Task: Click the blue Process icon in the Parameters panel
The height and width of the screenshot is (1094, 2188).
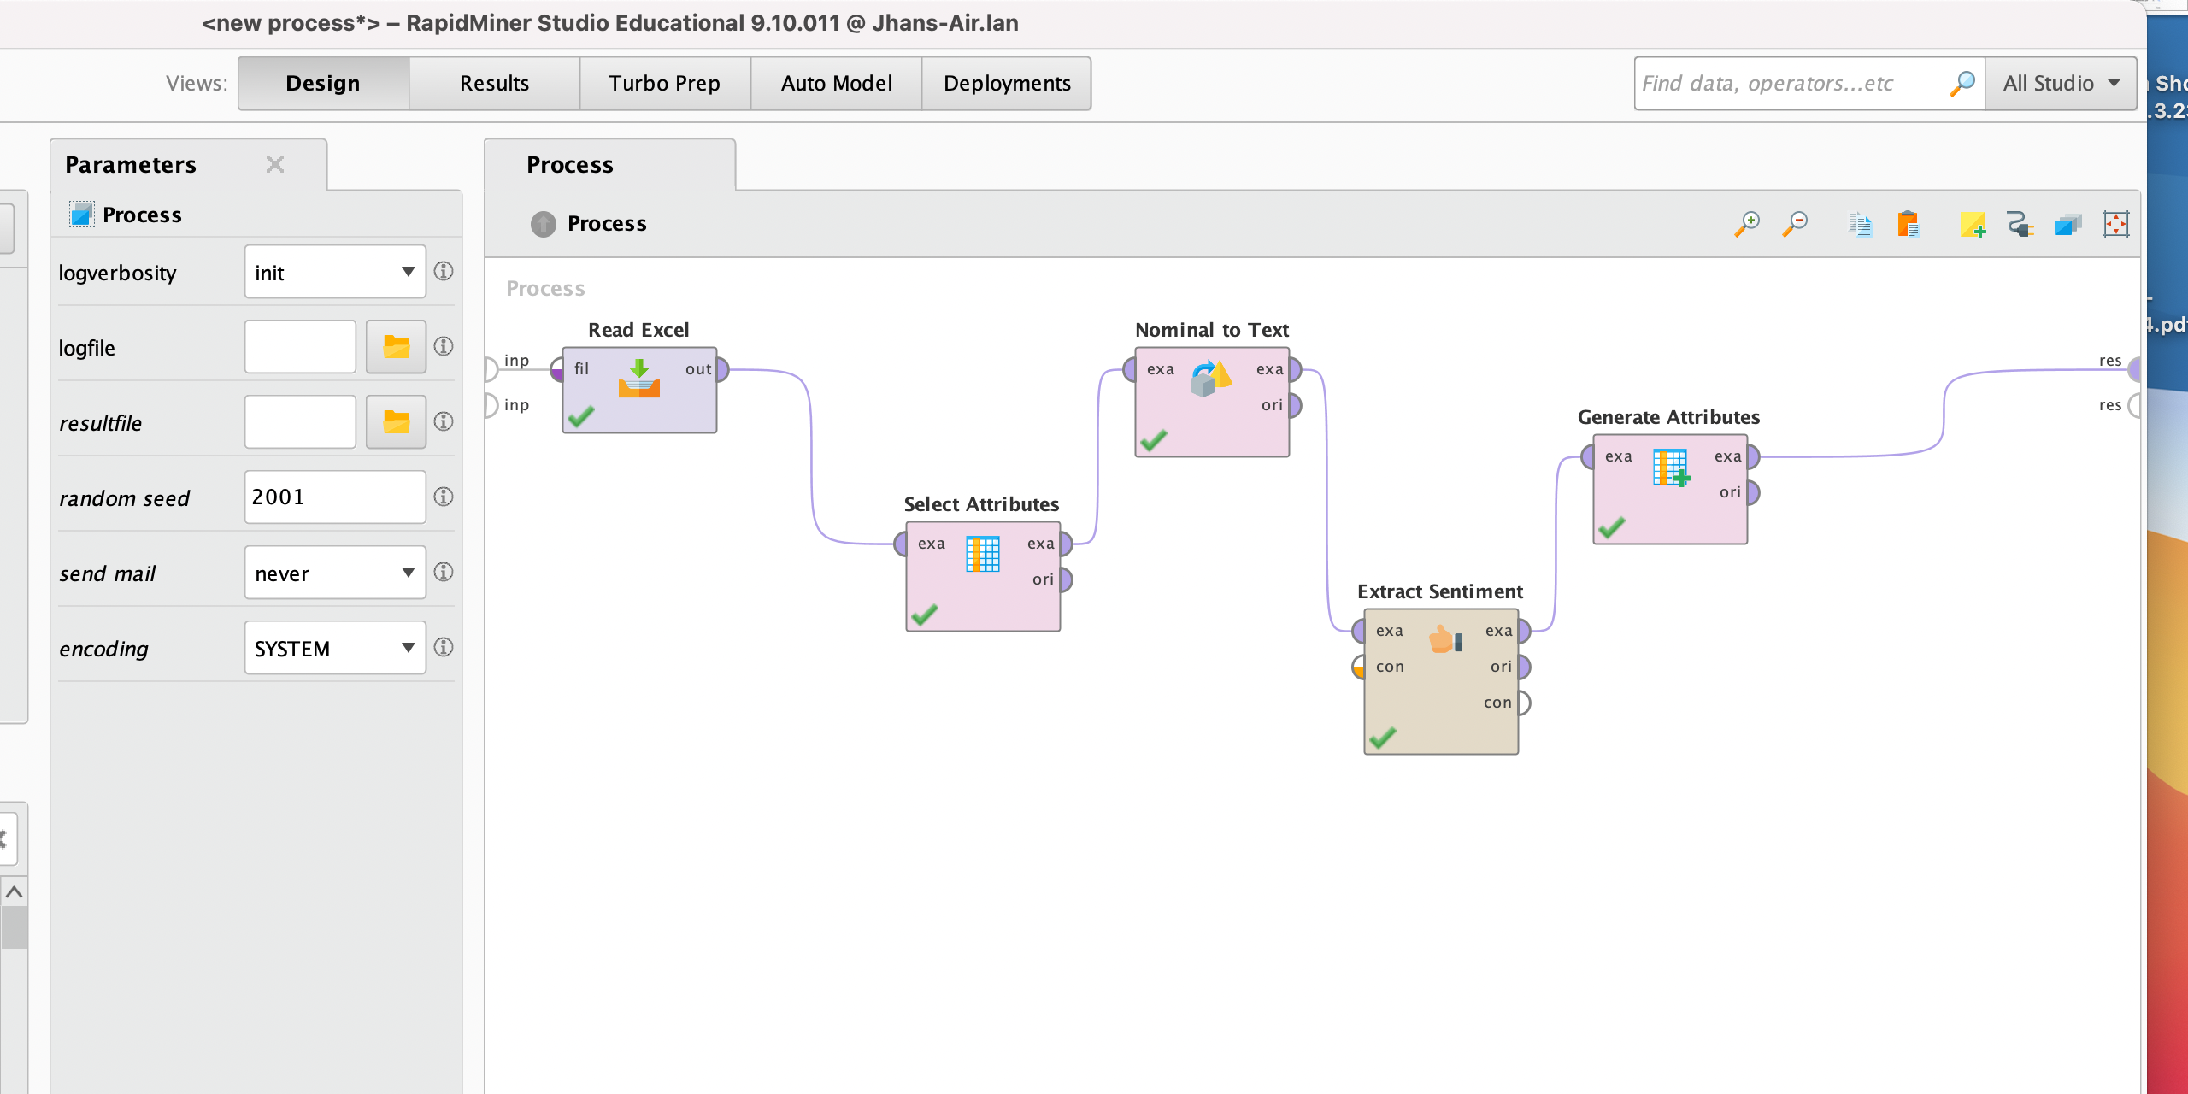Action: coord(81,215)
